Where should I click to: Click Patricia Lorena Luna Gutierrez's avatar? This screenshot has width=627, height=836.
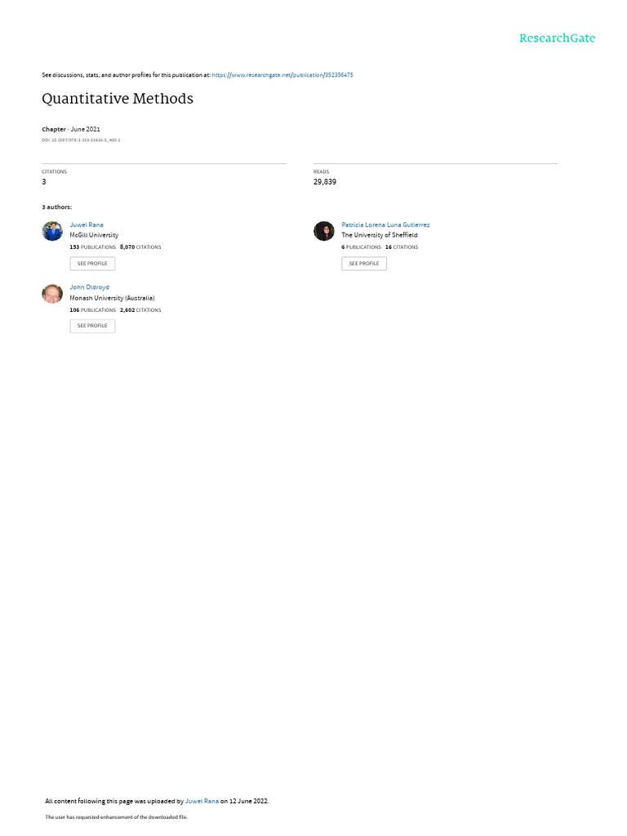(x=323, y=231)
